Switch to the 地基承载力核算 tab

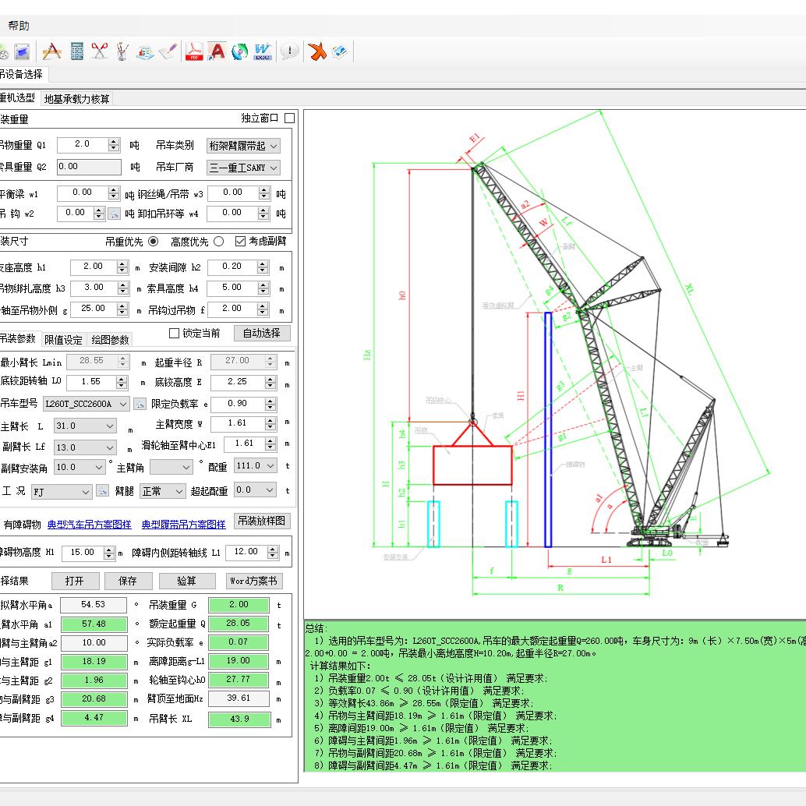click(x=77, y=99)
